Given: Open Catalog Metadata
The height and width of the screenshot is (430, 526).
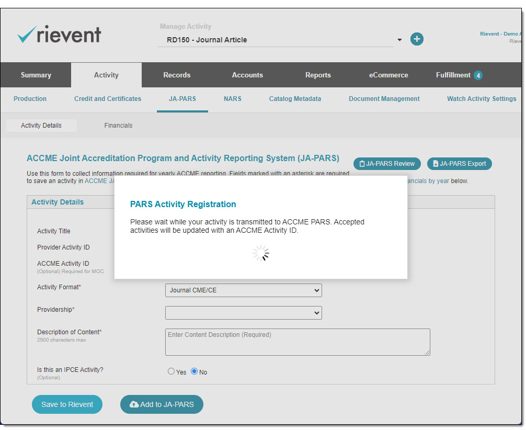Looking at the screenshot, I should pyautogui.click(x=295, y=99).
